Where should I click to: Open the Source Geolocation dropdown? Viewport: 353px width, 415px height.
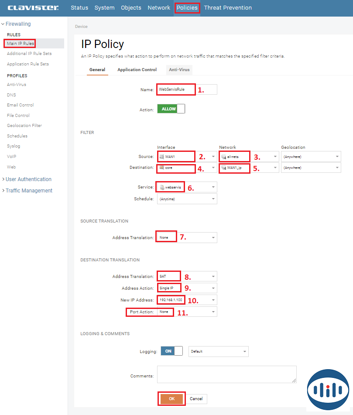pyautogui.click(x=311, y=157)
